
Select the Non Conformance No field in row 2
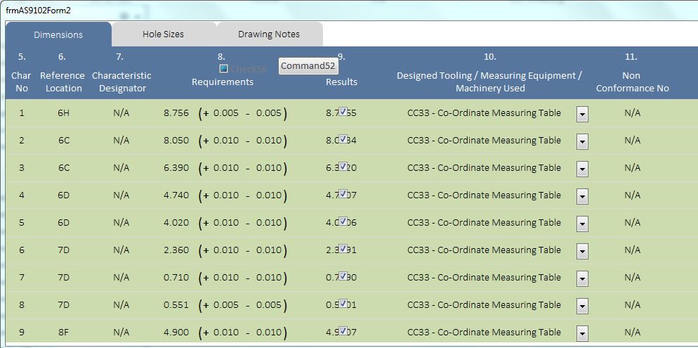[633, 140]
